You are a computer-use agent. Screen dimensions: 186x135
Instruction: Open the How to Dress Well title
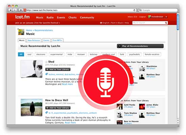(57, 100)
